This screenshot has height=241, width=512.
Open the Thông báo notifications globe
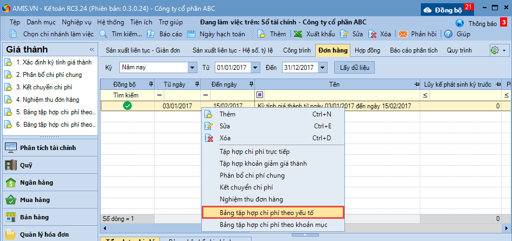point(460,23)
